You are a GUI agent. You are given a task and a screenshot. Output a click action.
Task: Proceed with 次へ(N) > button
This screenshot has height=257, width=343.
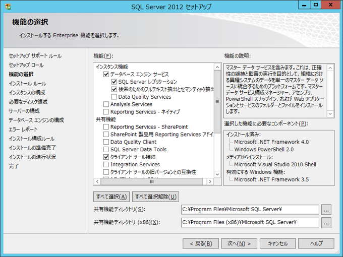pos(239,243)
